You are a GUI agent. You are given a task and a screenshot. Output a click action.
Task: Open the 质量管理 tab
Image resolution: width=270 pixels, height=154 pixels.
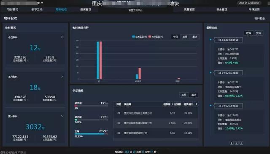pyautogui.click(x=189, y=9)
